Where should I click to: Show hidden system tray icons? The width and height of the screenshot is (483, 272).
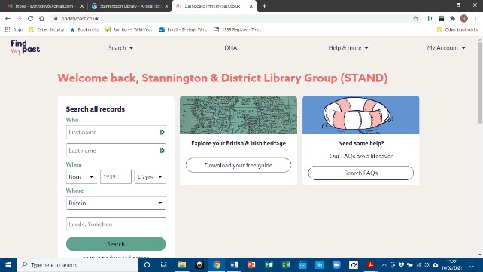point(384,265)
